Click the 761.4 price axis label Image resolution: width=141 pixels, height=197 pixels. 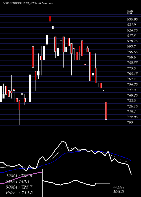point(131,79)
